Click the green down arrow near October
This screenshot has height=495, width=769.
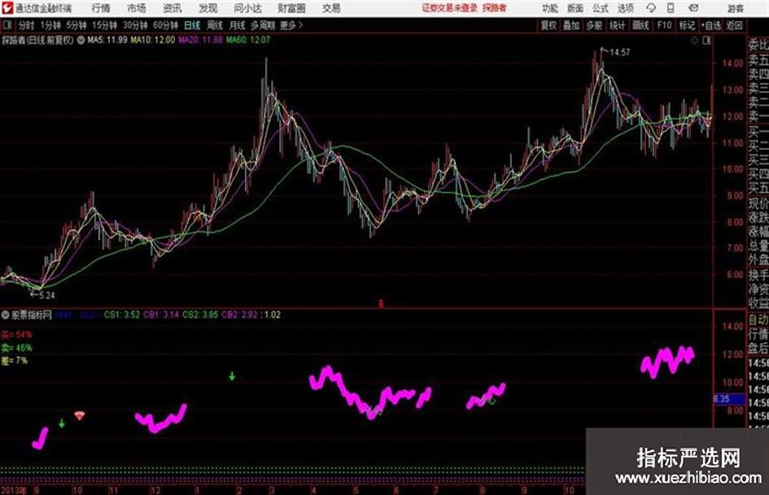(x=61, y=423)
